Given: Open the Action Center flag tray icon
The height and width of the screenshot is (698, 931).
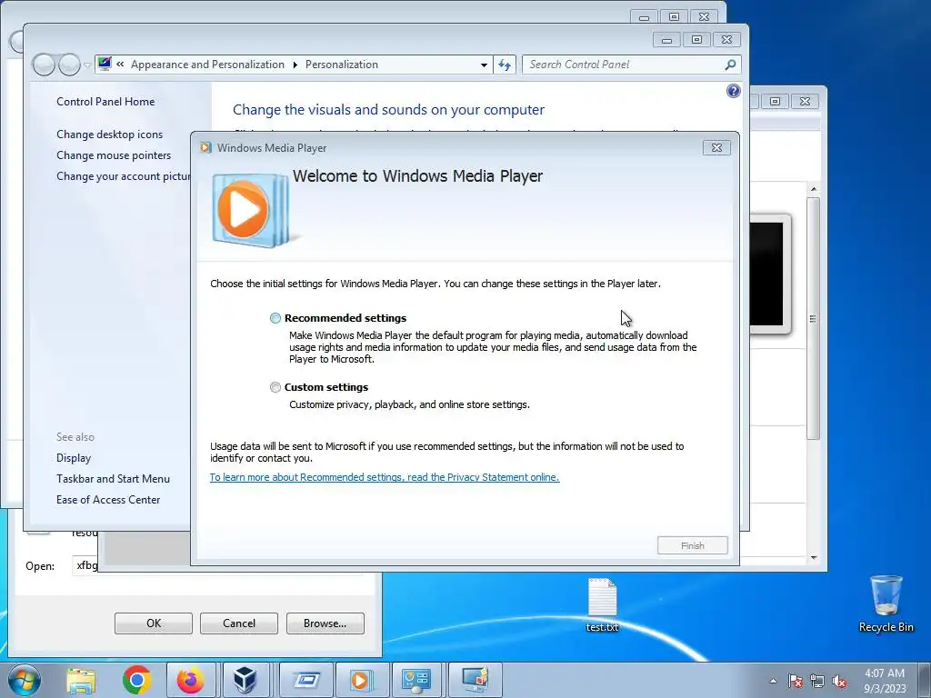Looking at the screenshot, I should point(795,681).
